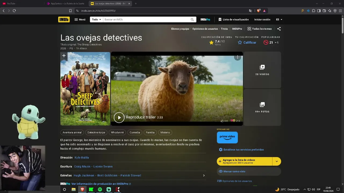Screen dimensions: 344x193
Task: Open Todos los temas
Action: coord(260,29)
